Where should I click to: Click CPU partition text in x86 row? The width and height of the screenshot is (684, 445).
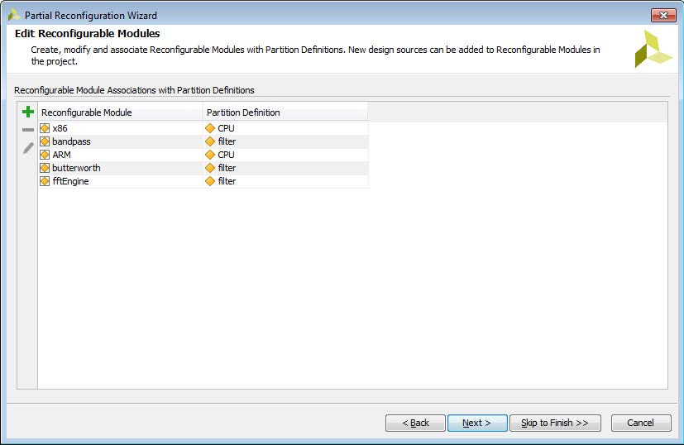pyautogui.click(x=226, y=128)
